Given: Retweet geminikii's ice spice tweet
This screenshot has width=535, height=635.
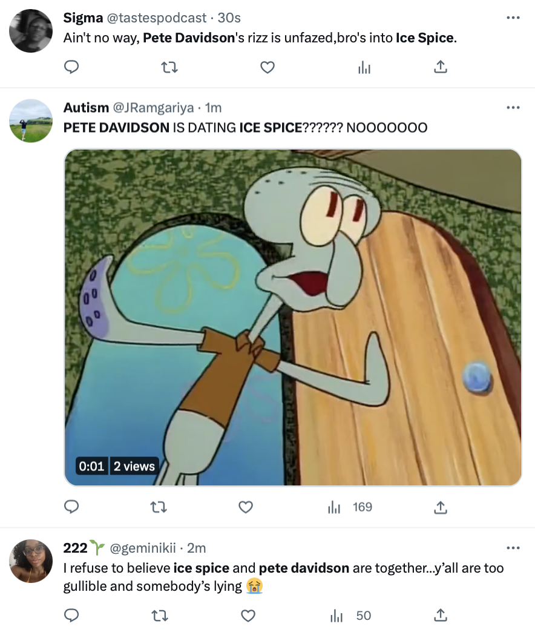Looking at the screenshot, I should (x=159, y=615).
